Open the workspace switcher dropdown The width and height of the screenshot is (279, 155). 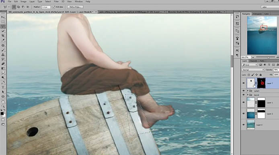[270, 7]
